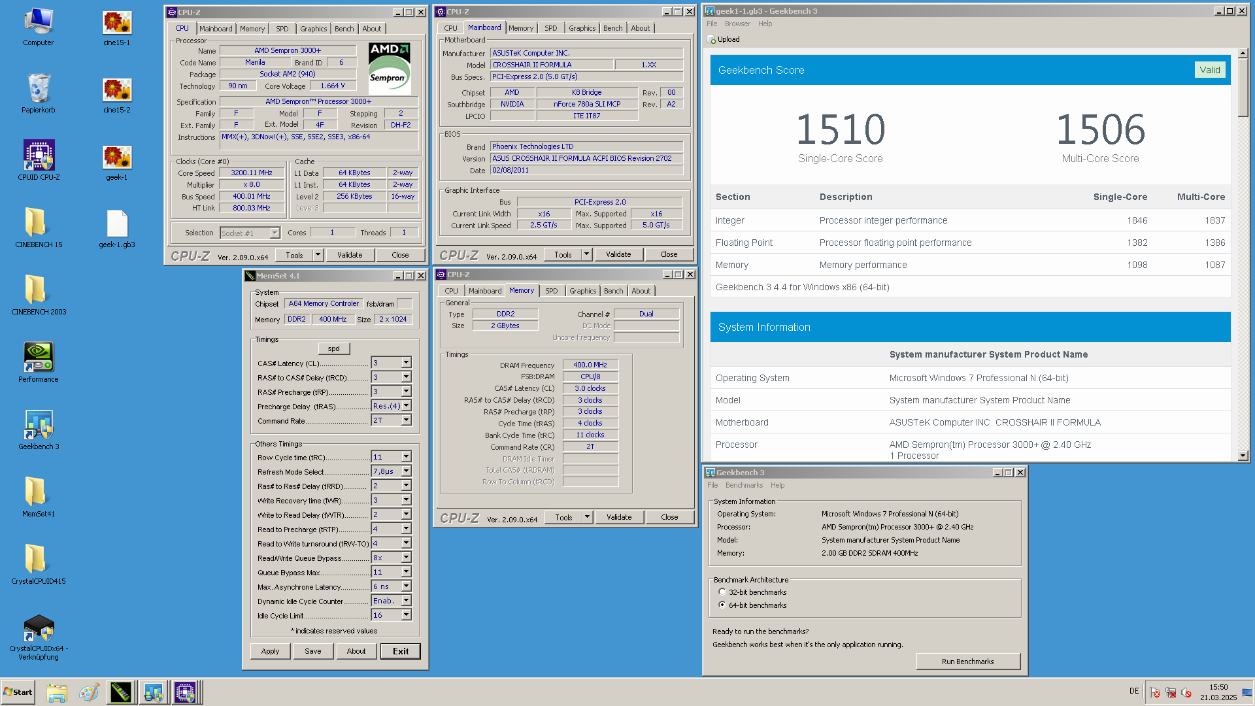Viewport: 1255px width, 706px height.
Task: Click the Valid badge in Geekbench Score
Action: (1209, 70)
